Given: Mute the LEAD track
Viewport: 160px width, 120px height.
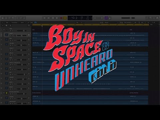Looking at the screenshot, I should point(11,36).
